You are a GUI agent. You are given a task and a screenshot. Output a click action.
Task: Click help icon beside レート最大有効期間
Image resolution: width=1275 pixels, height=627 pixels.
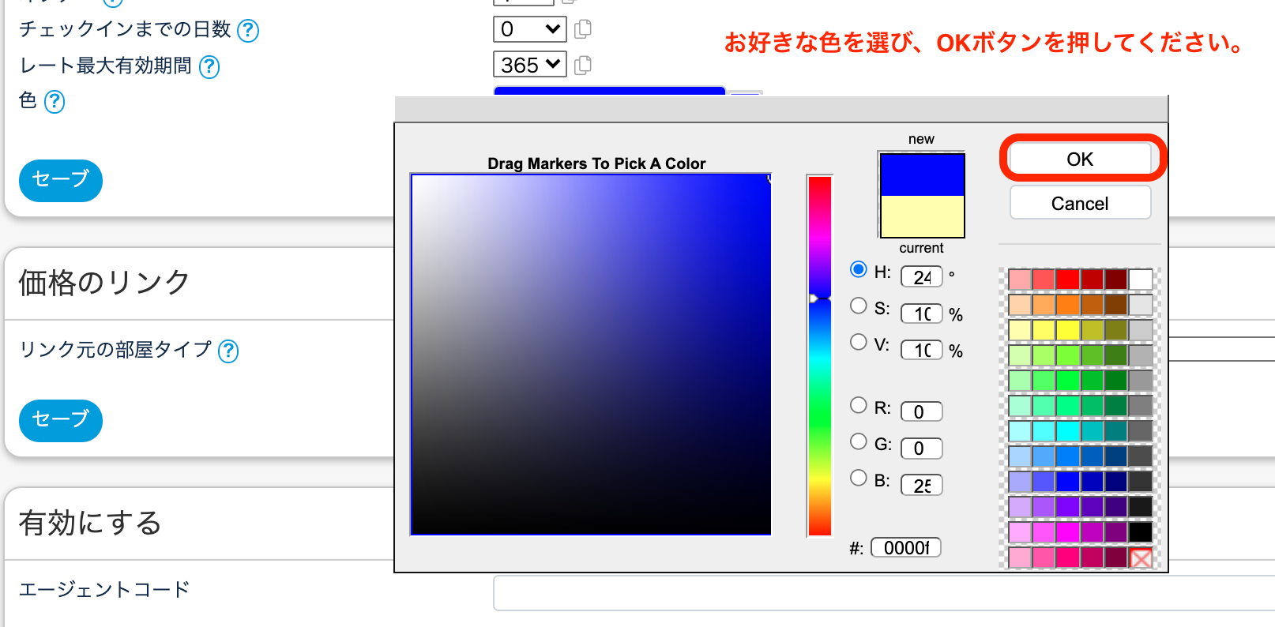(x=209, y=67)
